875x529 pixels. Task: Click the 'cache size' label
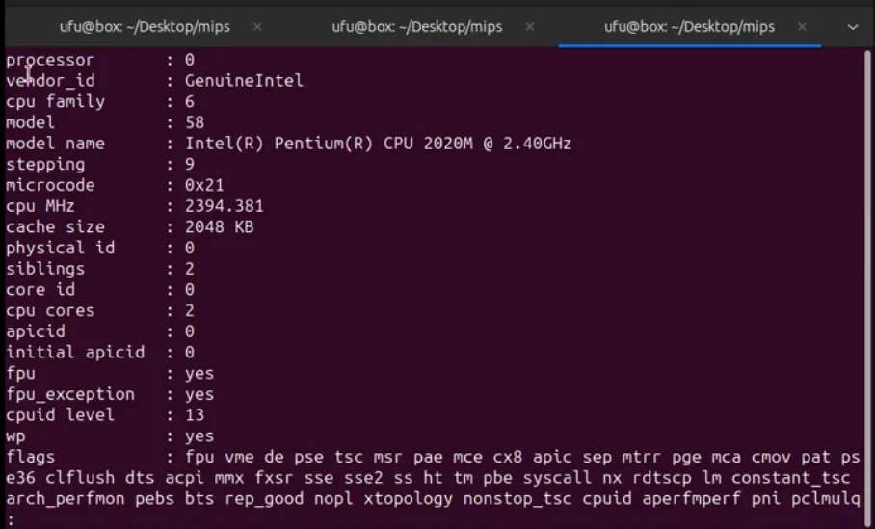click(55, 227)
